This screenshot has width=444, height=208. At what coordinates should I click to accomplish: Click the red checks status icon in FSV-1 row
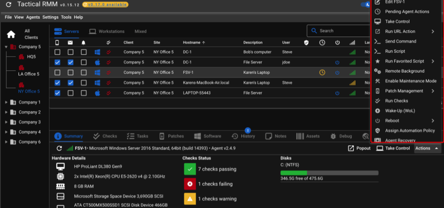tap(108, 72)
